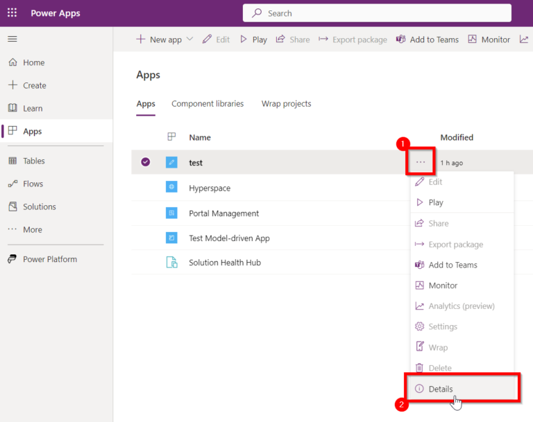533x422 pixels.
Task: Choose Export package in context menu
Action: tap(462, 245)
